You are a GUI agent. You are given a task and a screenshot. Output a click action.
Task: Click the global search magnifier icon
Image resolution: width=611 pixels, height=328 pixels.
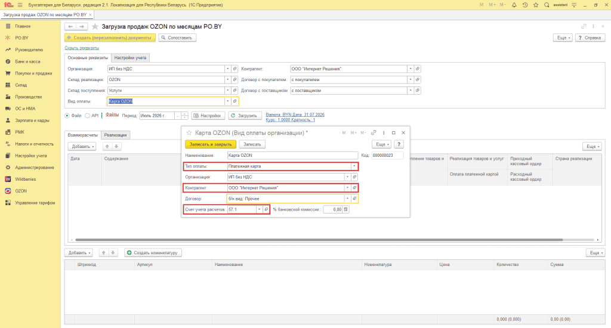[547, 5]
